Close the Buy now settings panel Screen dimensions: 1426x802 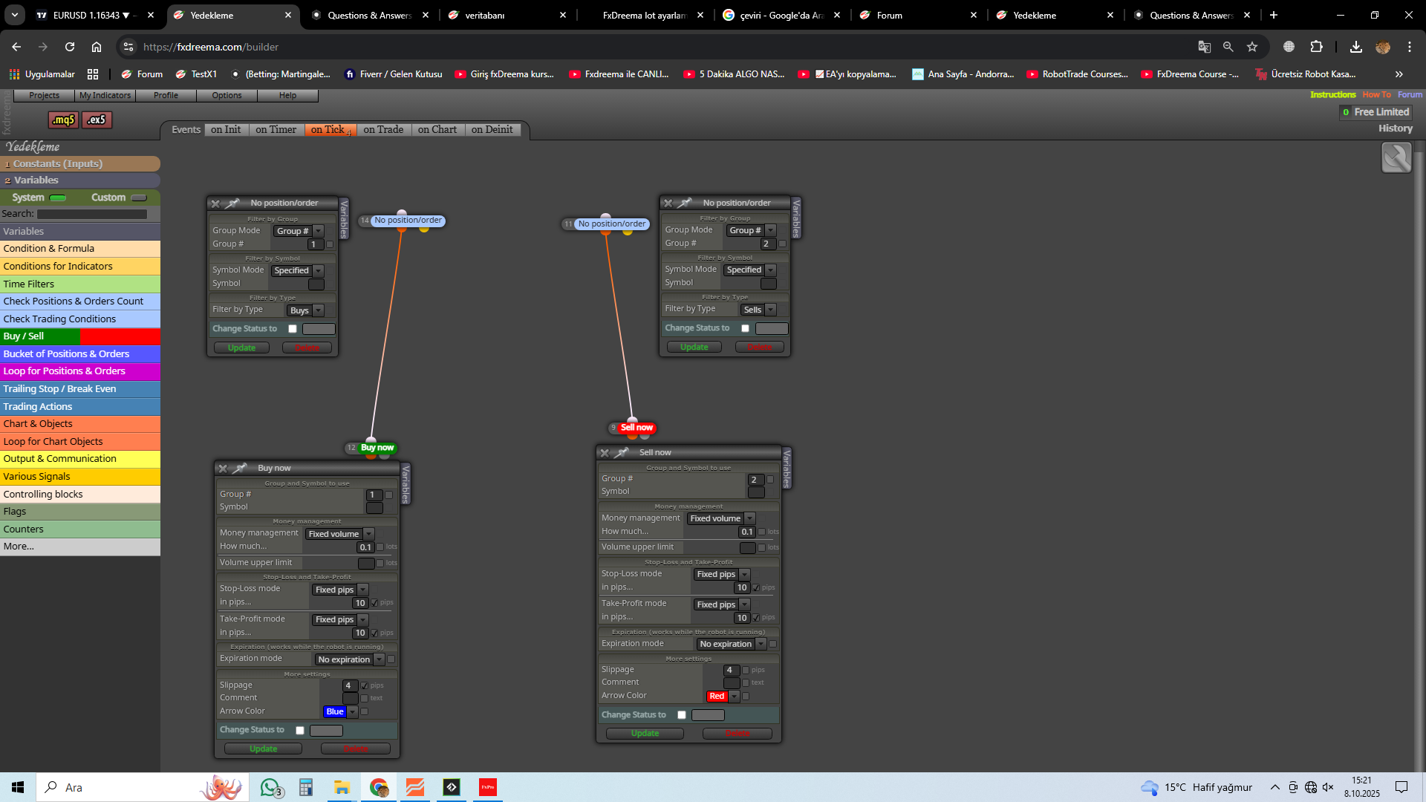tap(223, 468)
